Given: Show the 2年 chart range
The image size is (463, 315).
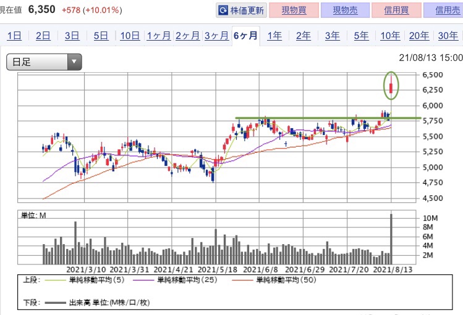Looking at the screenshot, I should coord(304,36).
